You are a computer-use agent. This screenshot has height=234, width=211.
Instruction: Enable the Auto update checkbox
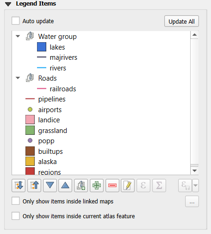(16, 21)
